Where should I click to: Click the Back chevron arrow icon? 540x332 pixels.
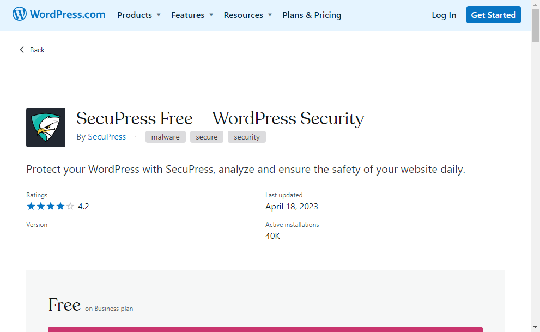tap(22, 50)
